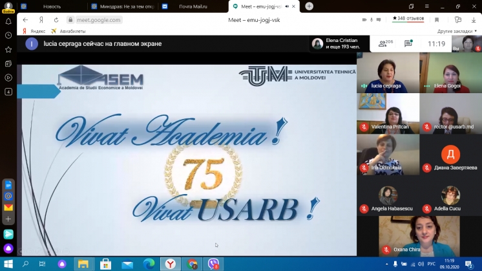The image size is (482, 271).
Task: Open messenger icon in browser sidebar
Action: (8, 234)
